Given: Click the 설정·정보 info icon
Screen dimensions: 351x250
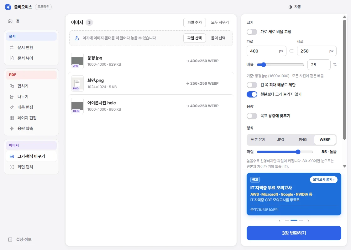Looking at the screenshot, I should 10,239.
